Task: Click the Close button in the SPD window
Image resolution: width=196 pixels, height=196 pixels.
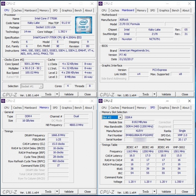Action: pyautogui.click(x=185, y=191)
